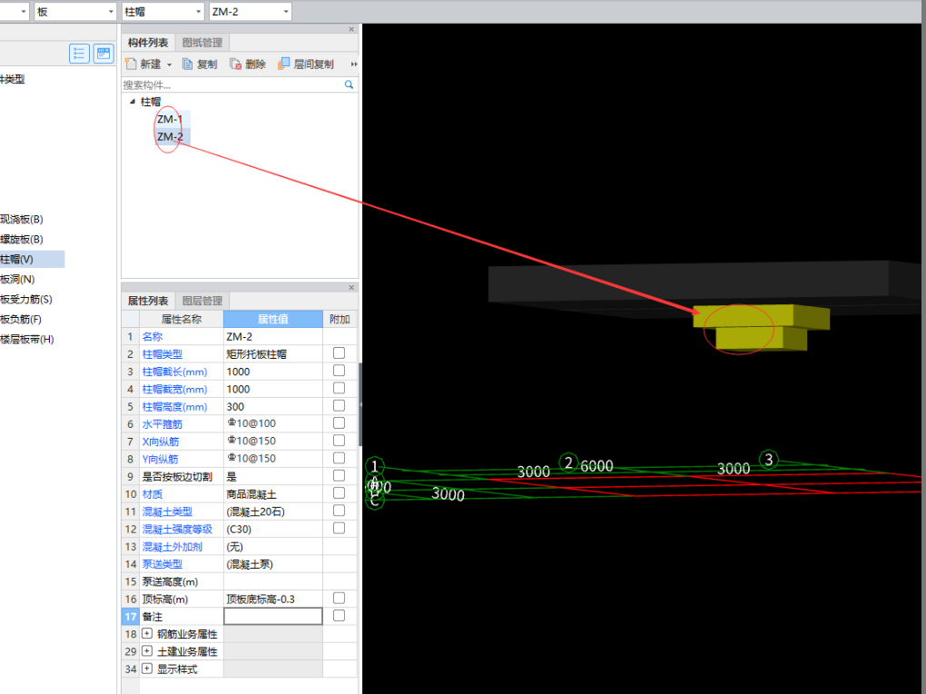The width and height of the screenshot is (926, 694).
Task: Select 现浇板(B) in the left list
Action: 22,219
